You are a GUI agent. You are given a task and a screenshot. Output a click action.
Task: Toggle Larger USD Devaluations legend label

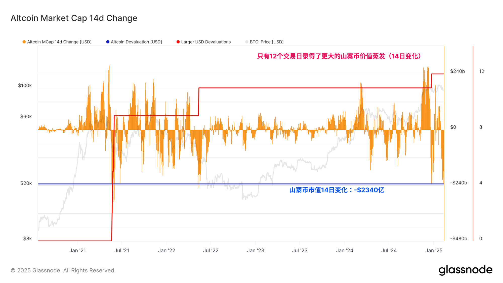click(206, 42)
